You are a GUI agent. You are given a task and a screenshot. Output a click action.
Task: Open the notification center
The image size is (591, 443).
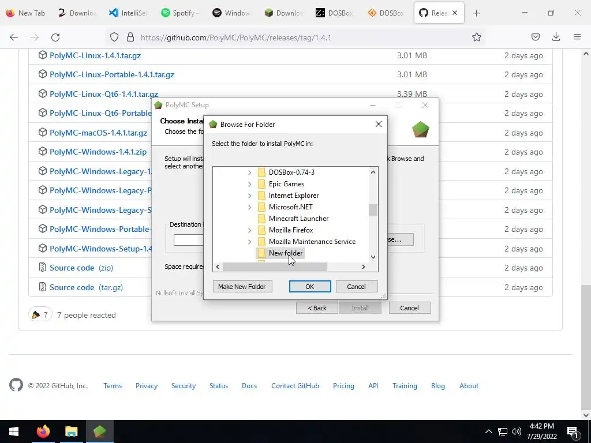click(573, 431)
